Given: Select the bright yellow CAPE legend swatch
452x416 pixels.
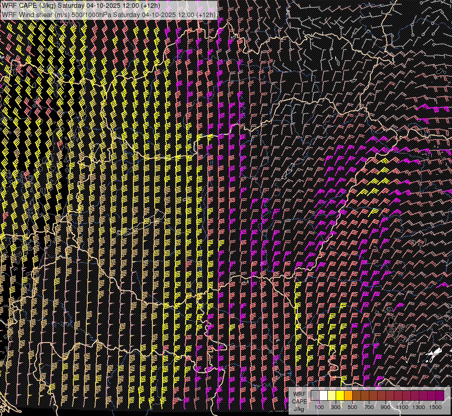Looking at the screenshot, I should tap(340, 395).
